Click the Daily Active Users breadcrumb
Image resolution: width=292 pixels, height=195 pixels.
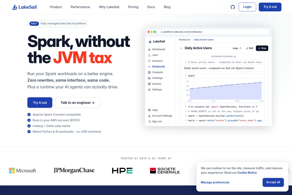(204, 40)
